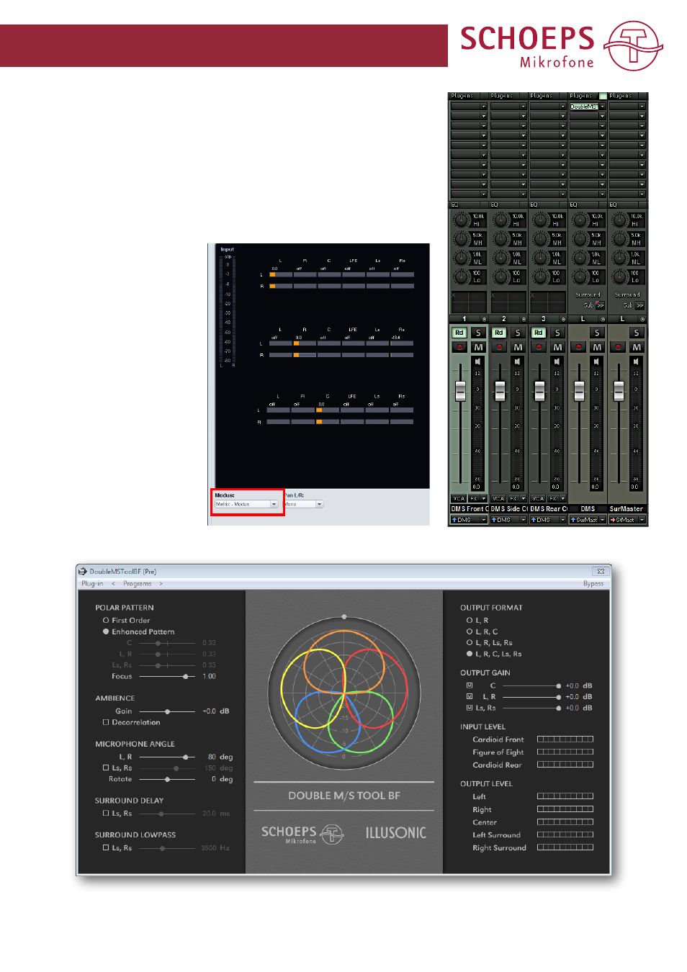
Task: Mute the DMS Rear channel
Action: click(557, 347)
